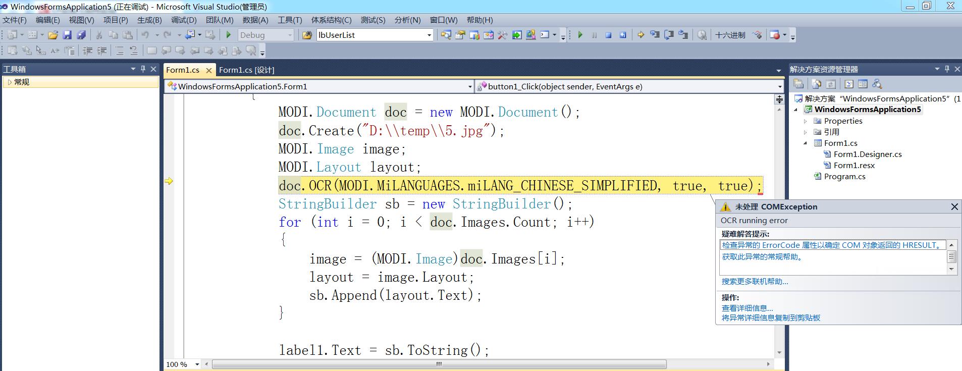The width and height of the screenshot is (962, 371).
Task: Toggle auto-hide pin on Toolbox panel
Action: click(143, 69)
